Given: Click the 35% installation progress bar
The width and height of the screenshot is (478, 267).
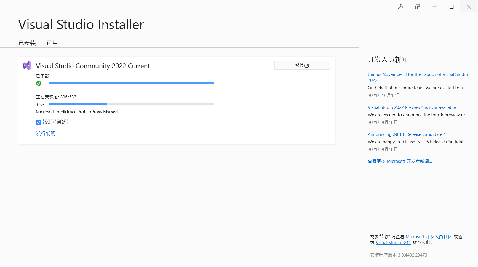Looking at the screenshot, I should pyautogui.click(x=131, y=104).
